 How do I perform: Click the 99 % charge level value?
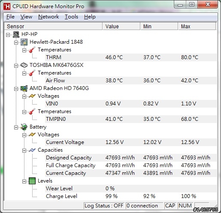point(112,196)
